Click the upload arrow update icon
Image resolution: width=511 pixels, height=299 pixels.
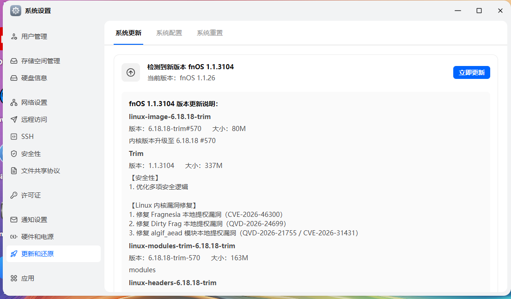(131, 72)
